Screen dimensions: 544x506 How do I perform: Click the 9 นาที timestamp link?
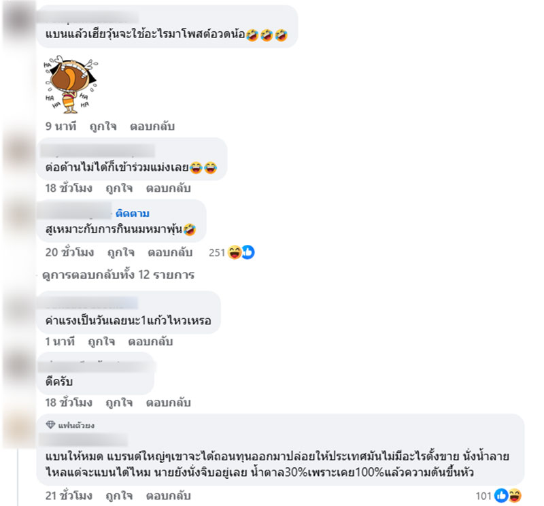point(61,126)
